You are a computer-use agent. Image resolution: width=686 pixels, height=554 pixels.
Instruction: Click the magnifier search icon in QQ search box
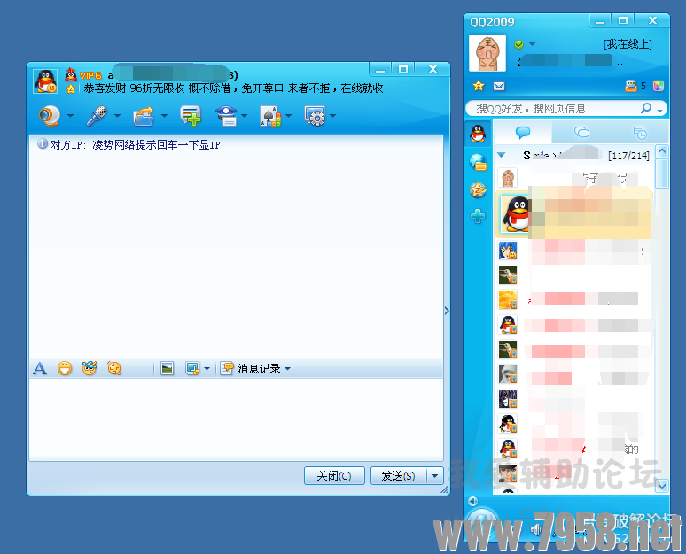646,108
